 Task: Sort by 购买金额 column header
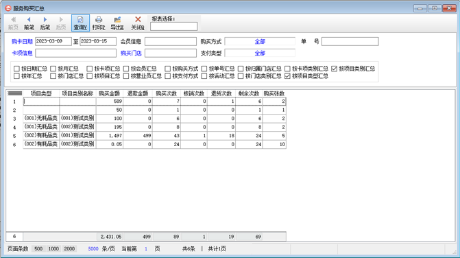point(110,93)
